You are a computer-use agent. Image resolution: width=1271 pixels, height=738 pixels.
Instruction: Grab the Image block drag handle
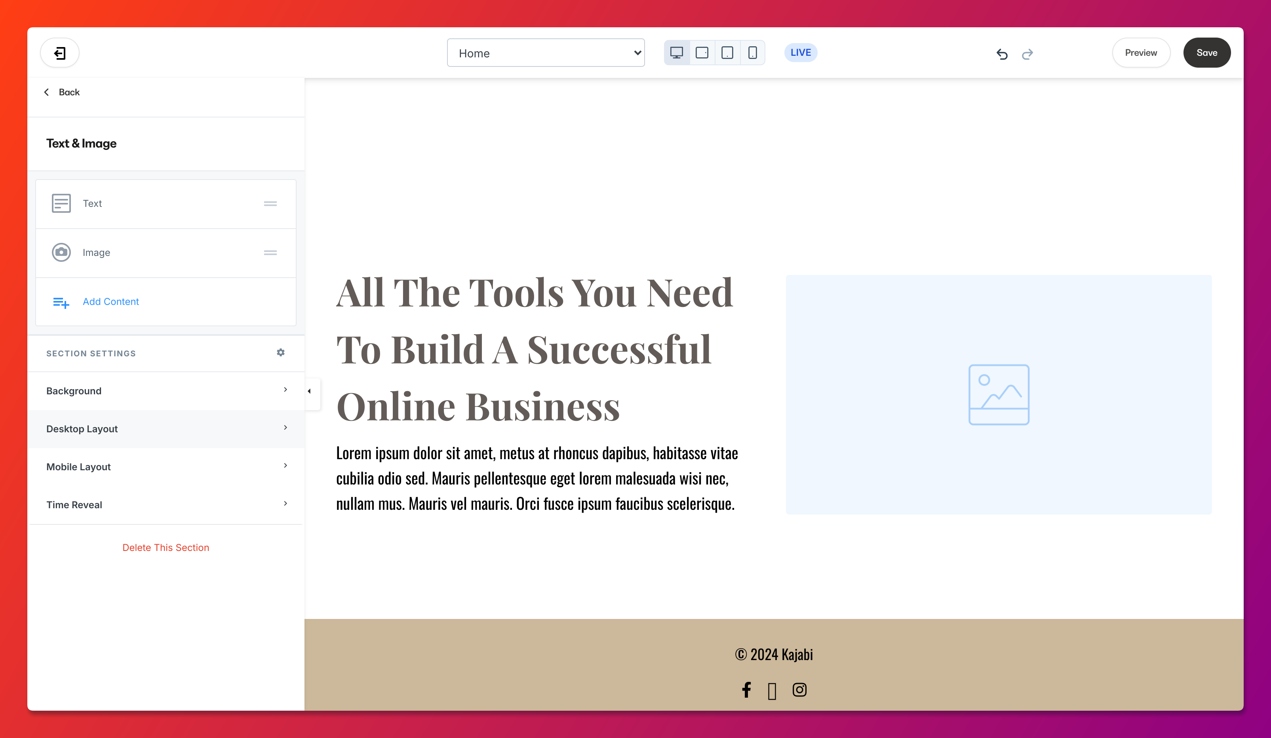point(270,253)
